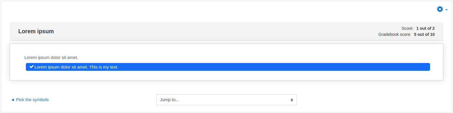Click the up-down arrows of Jump to
Screen dimensions: 453x113
[292, 100]
